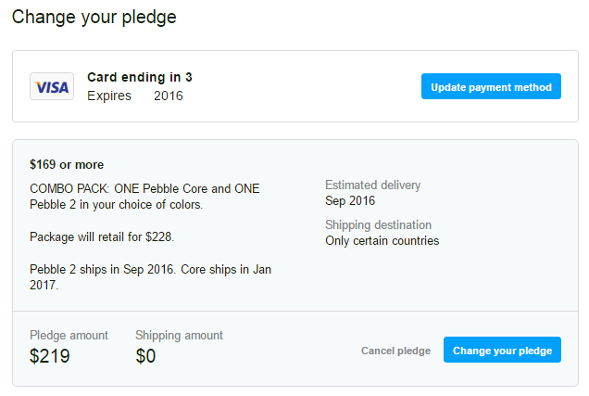This screenshot has width=589, height=396.
Task: Select the $0 shipping amount value
Action: pyautogui.click(x=145, y=356)
